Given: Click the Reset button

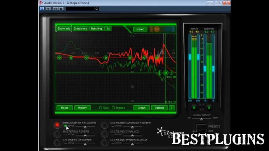Looking at the screenshot, I should pyautogui.click(x=65, y=108).
